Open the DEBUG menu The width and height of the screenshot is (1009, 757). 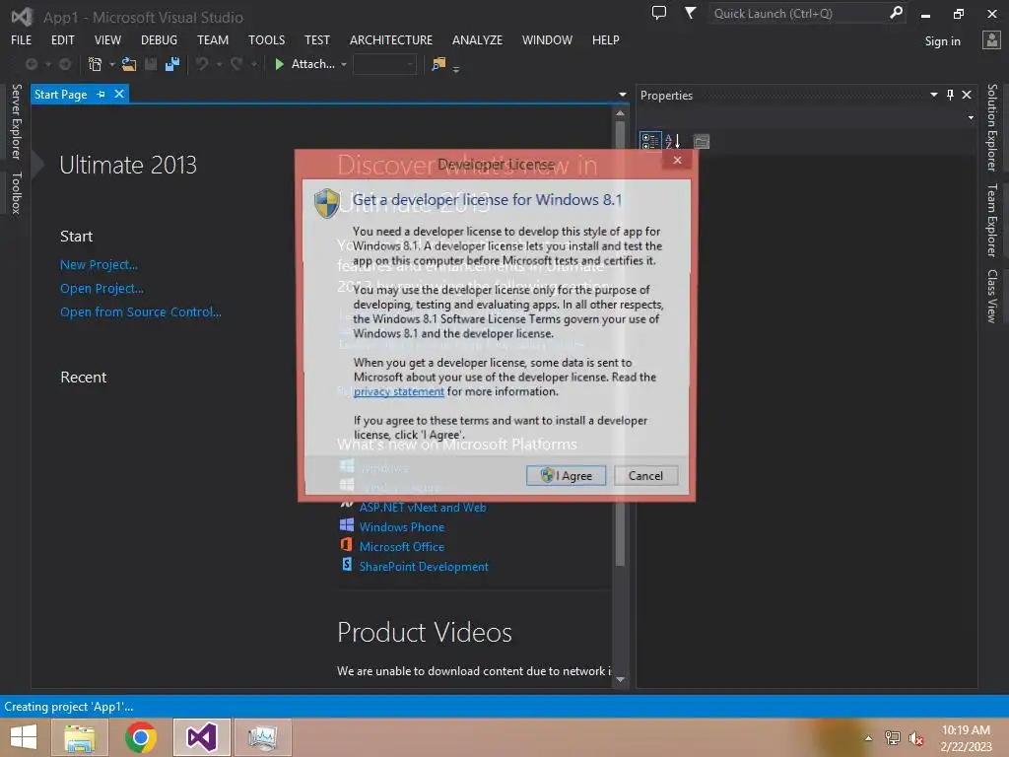159,39
